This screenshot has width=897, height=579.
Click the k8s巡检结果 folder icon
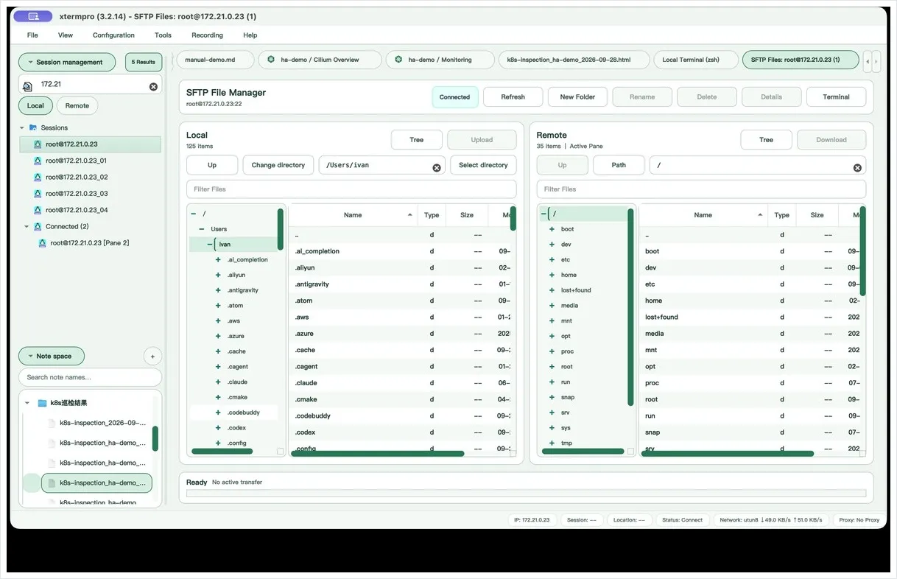(x=43, y=403)
